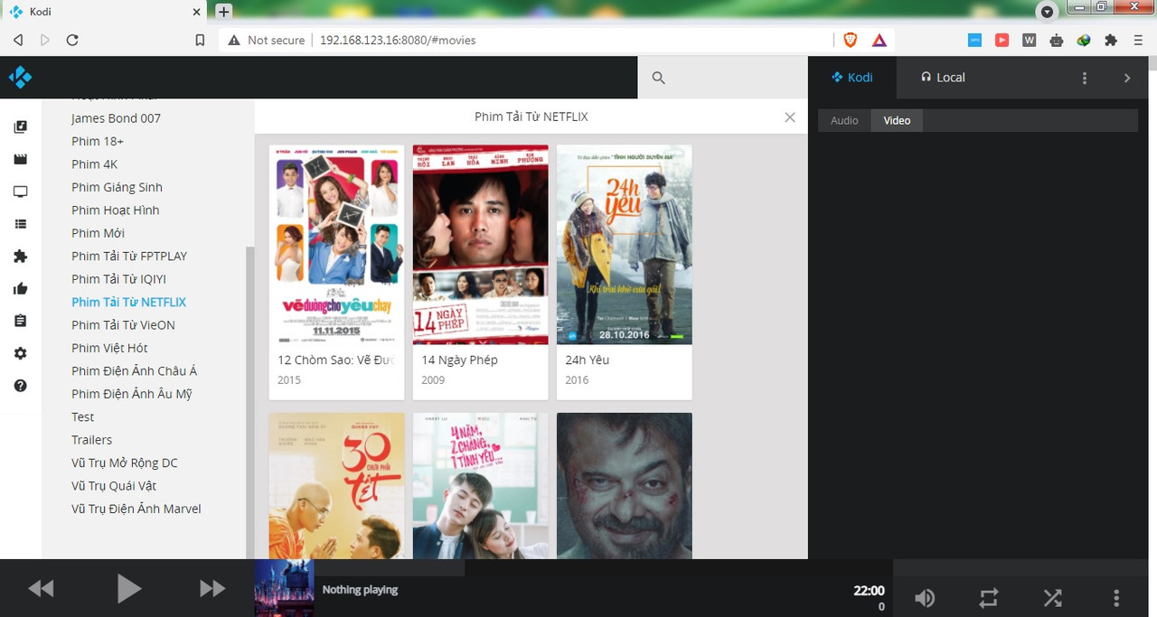Open a new browser tab
This screenshot has width=1157, height=617.
(x=224, y=11)
